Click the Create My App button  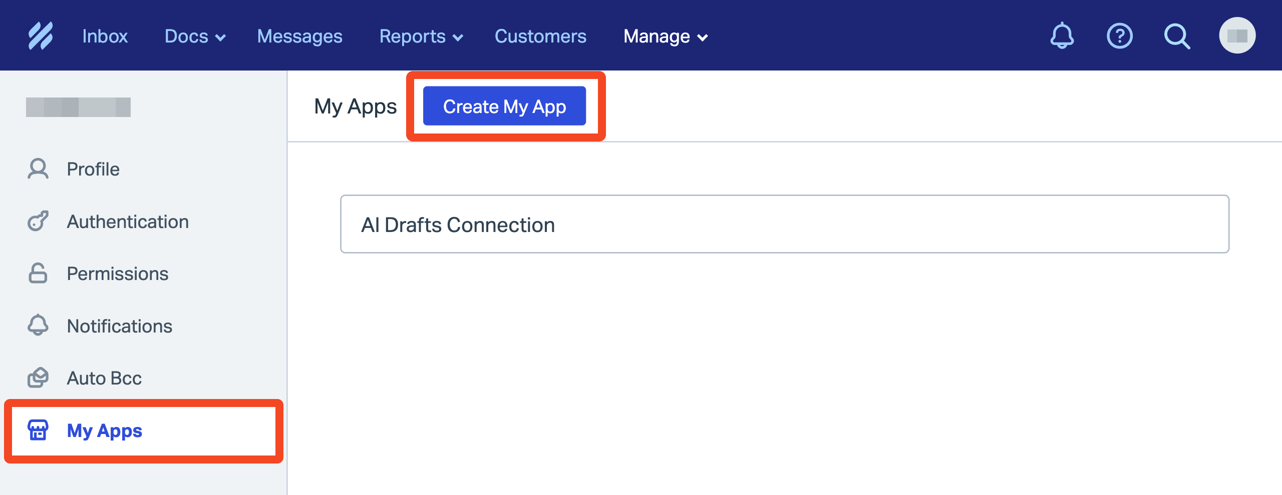[504, 106]
